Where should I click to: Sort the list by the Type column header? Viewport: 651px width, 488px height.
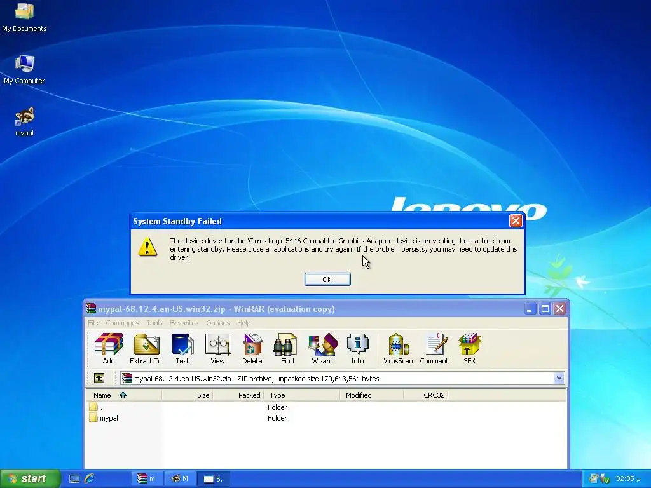(302, 395)
